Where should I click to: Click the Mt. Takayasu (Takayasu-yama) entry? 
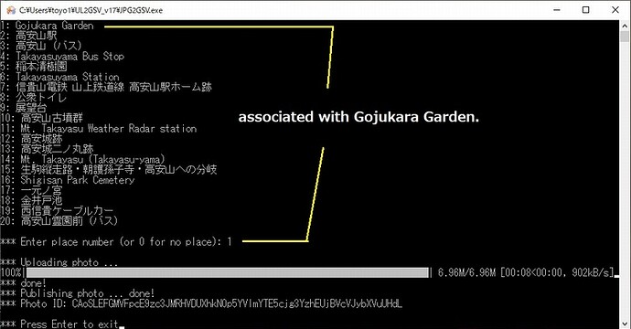[x=83, y=159]
